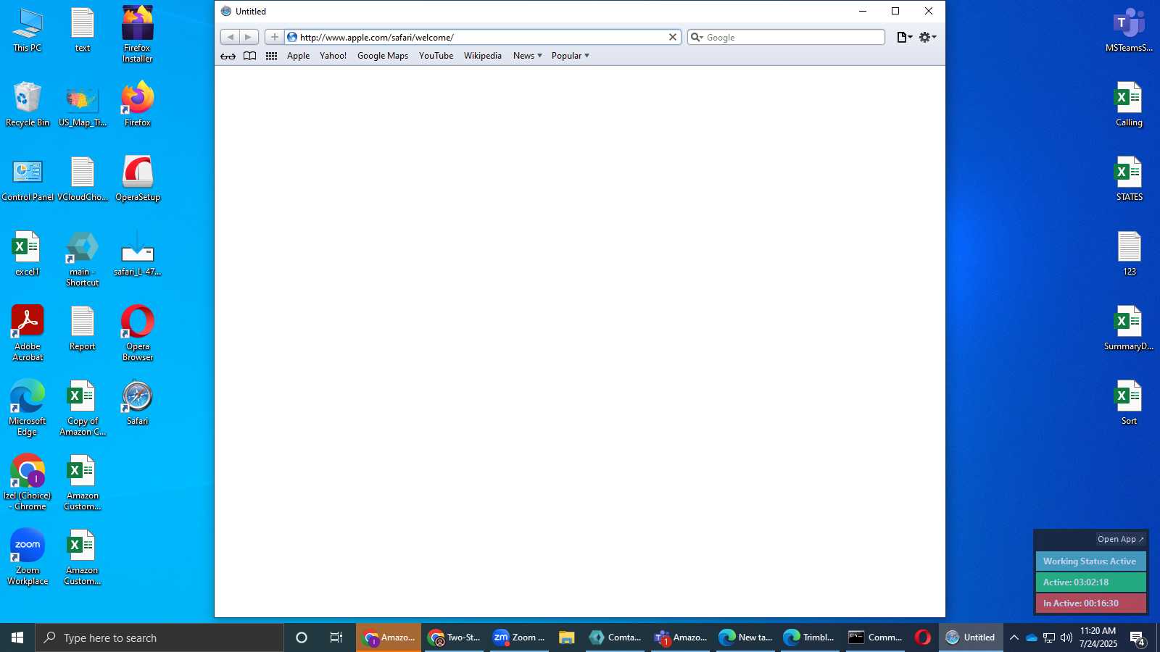Open Cortana circle on taskbar
This screenshot has height=652, width=1160.
(302, 638)
